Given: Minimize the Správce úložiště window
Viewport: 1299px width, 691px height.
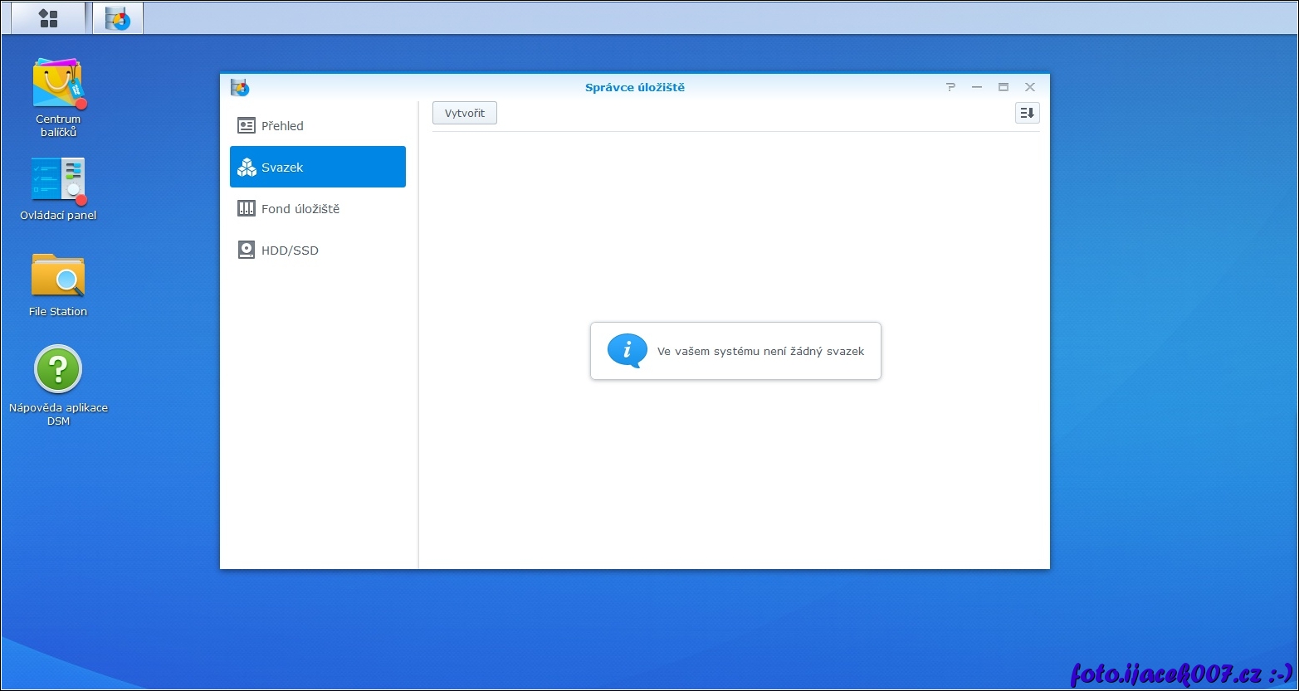Looking at the screenshot, I should pyautogui.click(x=977, y=87).
